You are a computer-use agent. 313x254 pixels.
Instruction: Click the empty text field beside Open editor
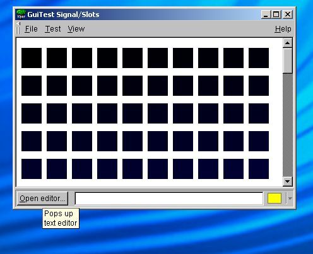point(169,199)
